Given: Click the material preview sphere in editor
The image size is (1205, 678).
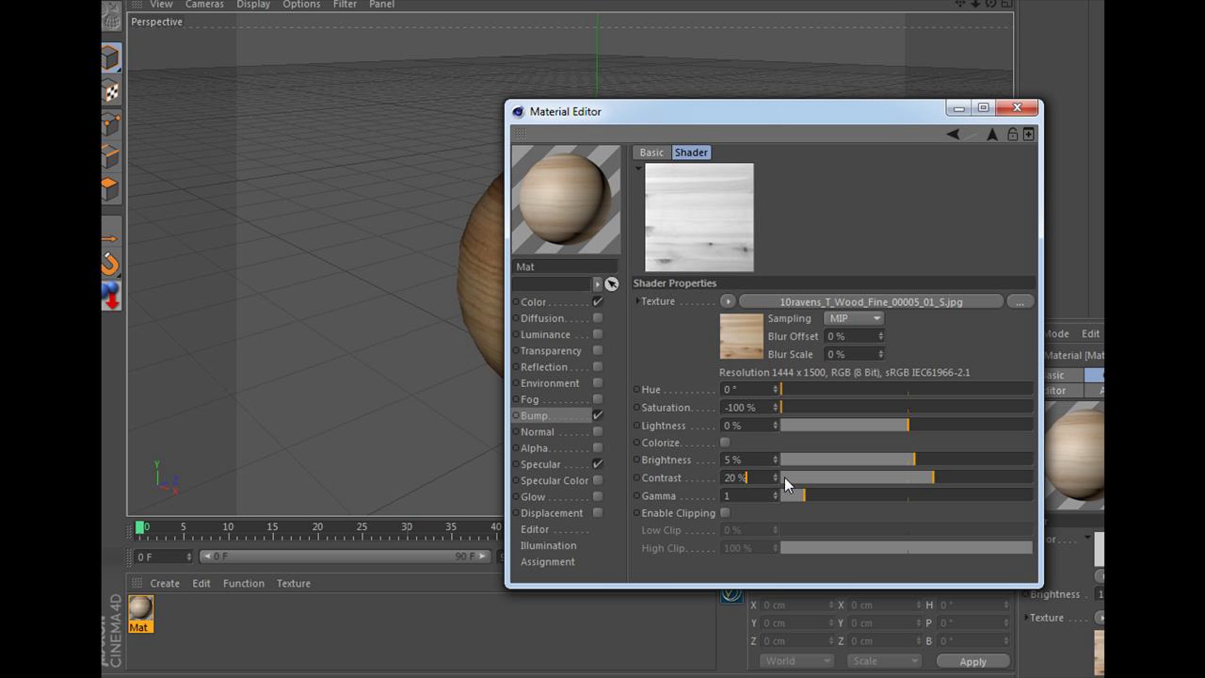Looking at the screenshot, I should click(566, 199).
